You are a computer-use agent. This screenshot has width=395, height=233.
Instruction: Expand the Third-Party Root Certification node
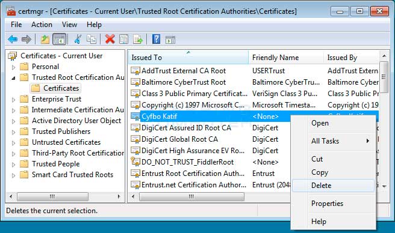point(14,154)
